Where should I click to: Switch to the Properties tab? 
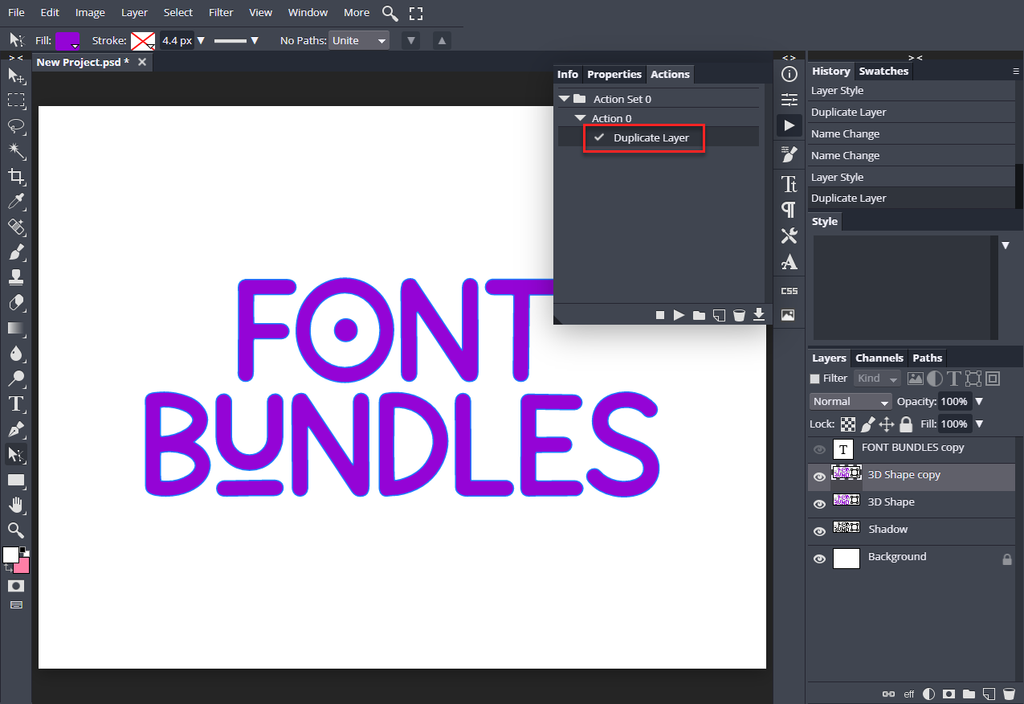point(614,74)
